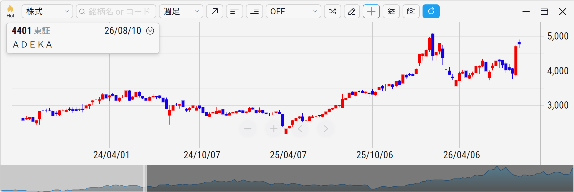
Task: Click the ADEKA company name
Action: pos(33,44)
